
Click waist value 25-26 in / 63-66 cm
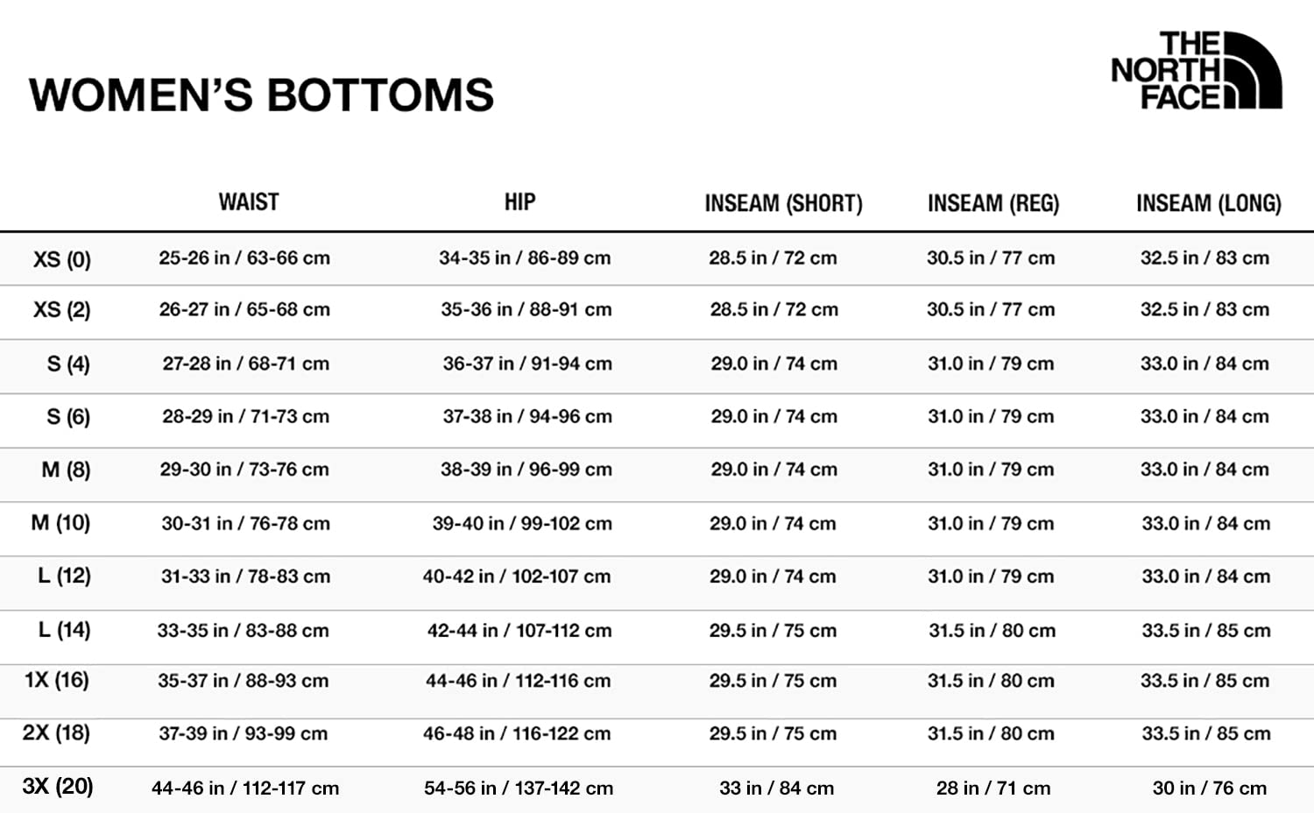[244, 258]
